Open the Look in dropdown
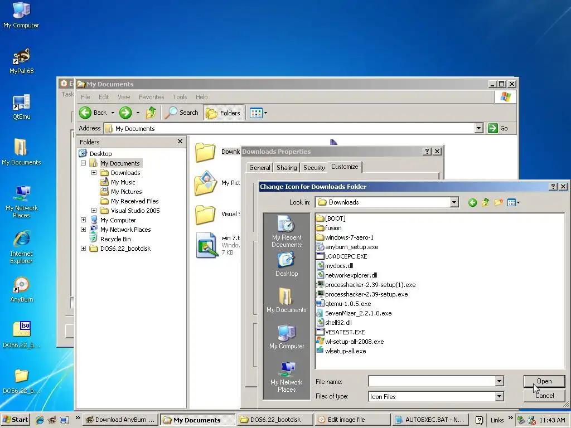The height and width of the screenshot is (428, 571). pos(454,202)
